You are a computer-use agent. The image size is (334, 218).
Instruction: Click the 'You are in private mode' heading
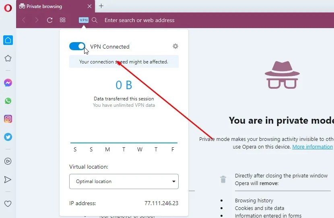(281, 120)
